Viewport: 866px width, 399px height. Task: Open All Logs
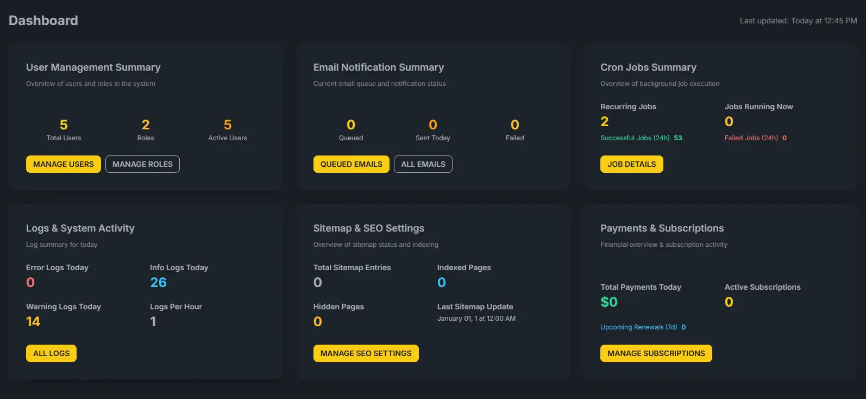tap(51, 353)
